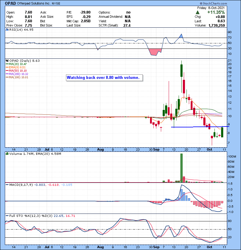Open the StockCharts.com attribution text
The image size is (241, 250).
click(213, 3)
